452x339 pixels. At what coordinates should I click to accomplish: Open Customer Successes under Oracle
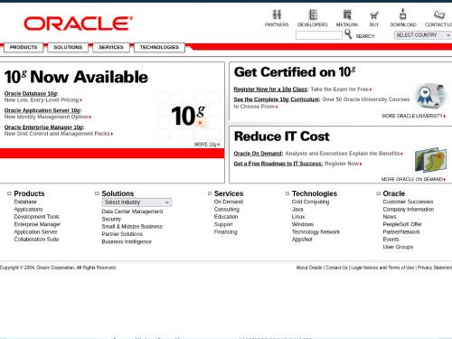[408, 202]
